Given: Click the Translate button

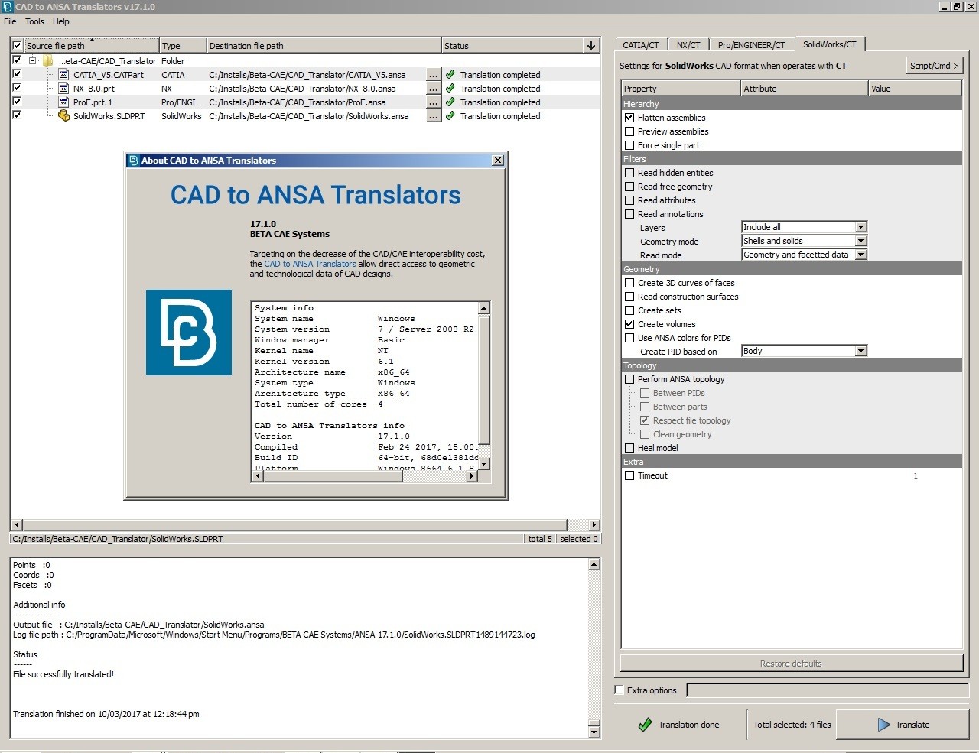Looking at the screenshot, I should pyautogui.click(x=903, y=725).
